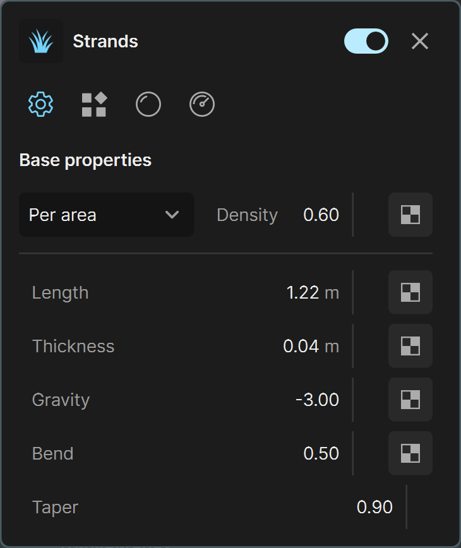The height and width of the screenshot is (548, 461).
Task: Click the Length value 1.22 m
Action: coord(313,292)
